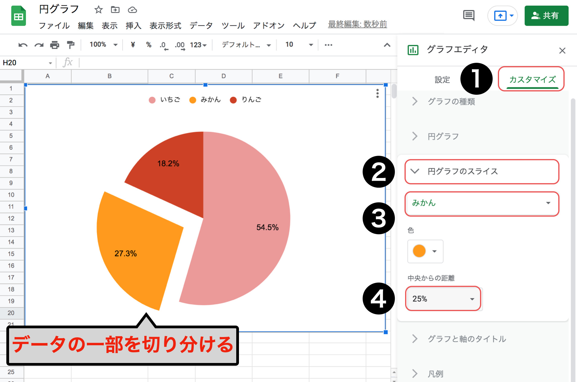Open the Print icon
Viewport: 577px width, 382px height.
55,45
